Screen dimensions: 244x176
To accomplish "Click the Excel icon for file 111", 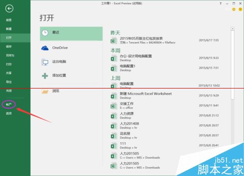I will (114, 146).
